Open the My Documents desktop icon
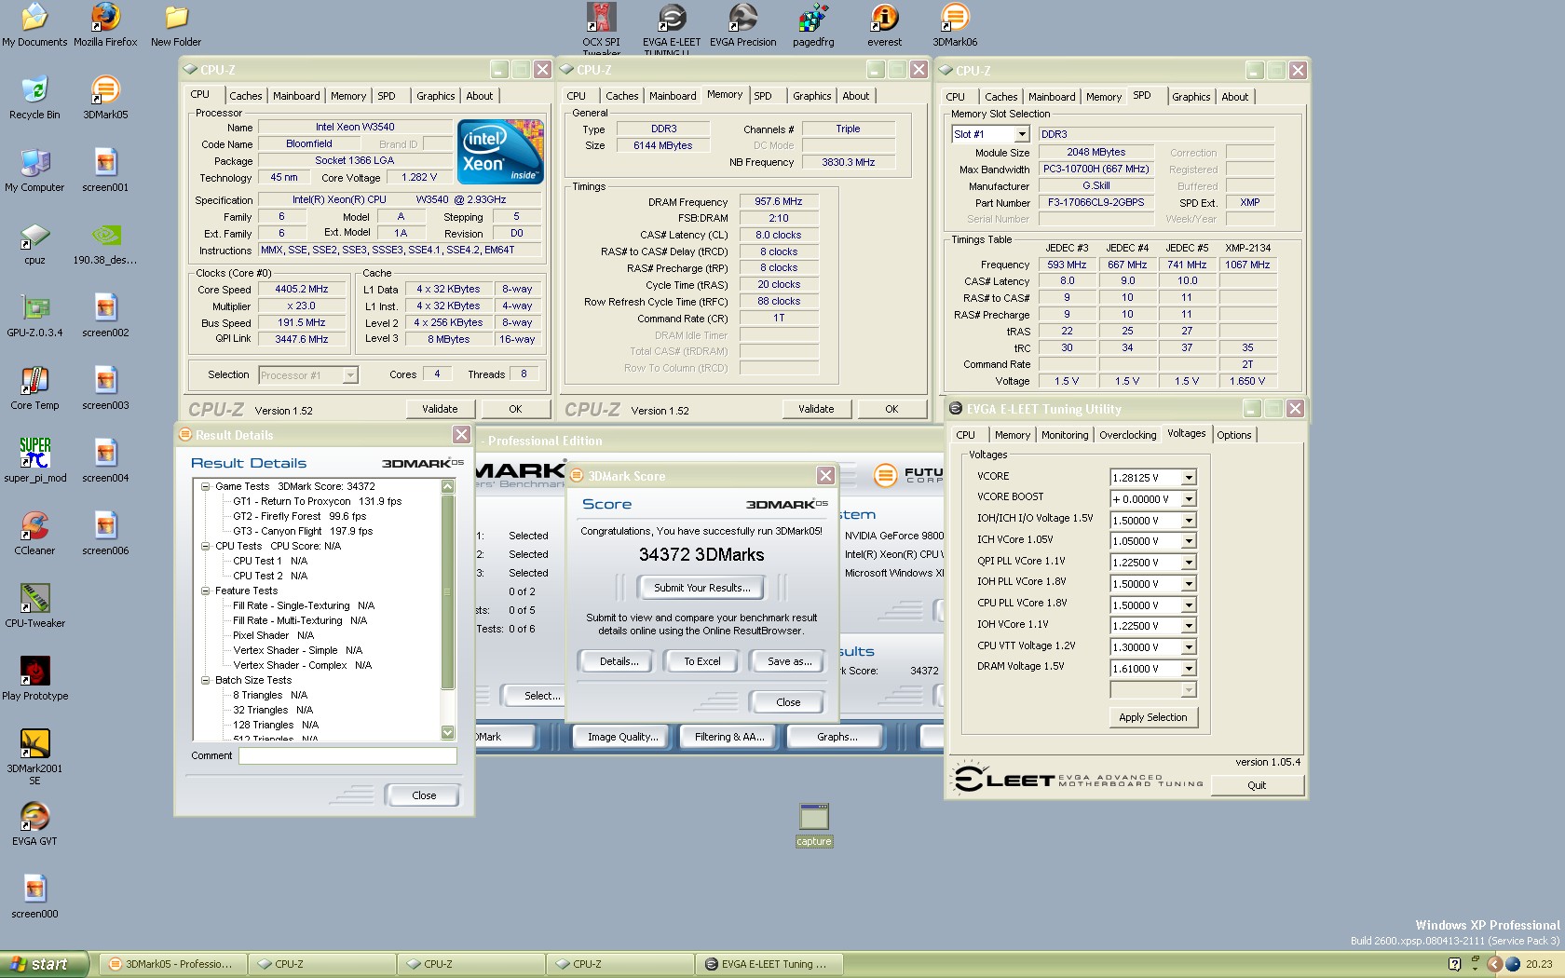 (x=34, y=25)
